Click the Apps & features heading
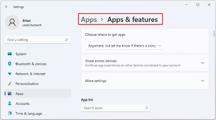The width and height of the screenshot is (216, 120). (133, 19)
